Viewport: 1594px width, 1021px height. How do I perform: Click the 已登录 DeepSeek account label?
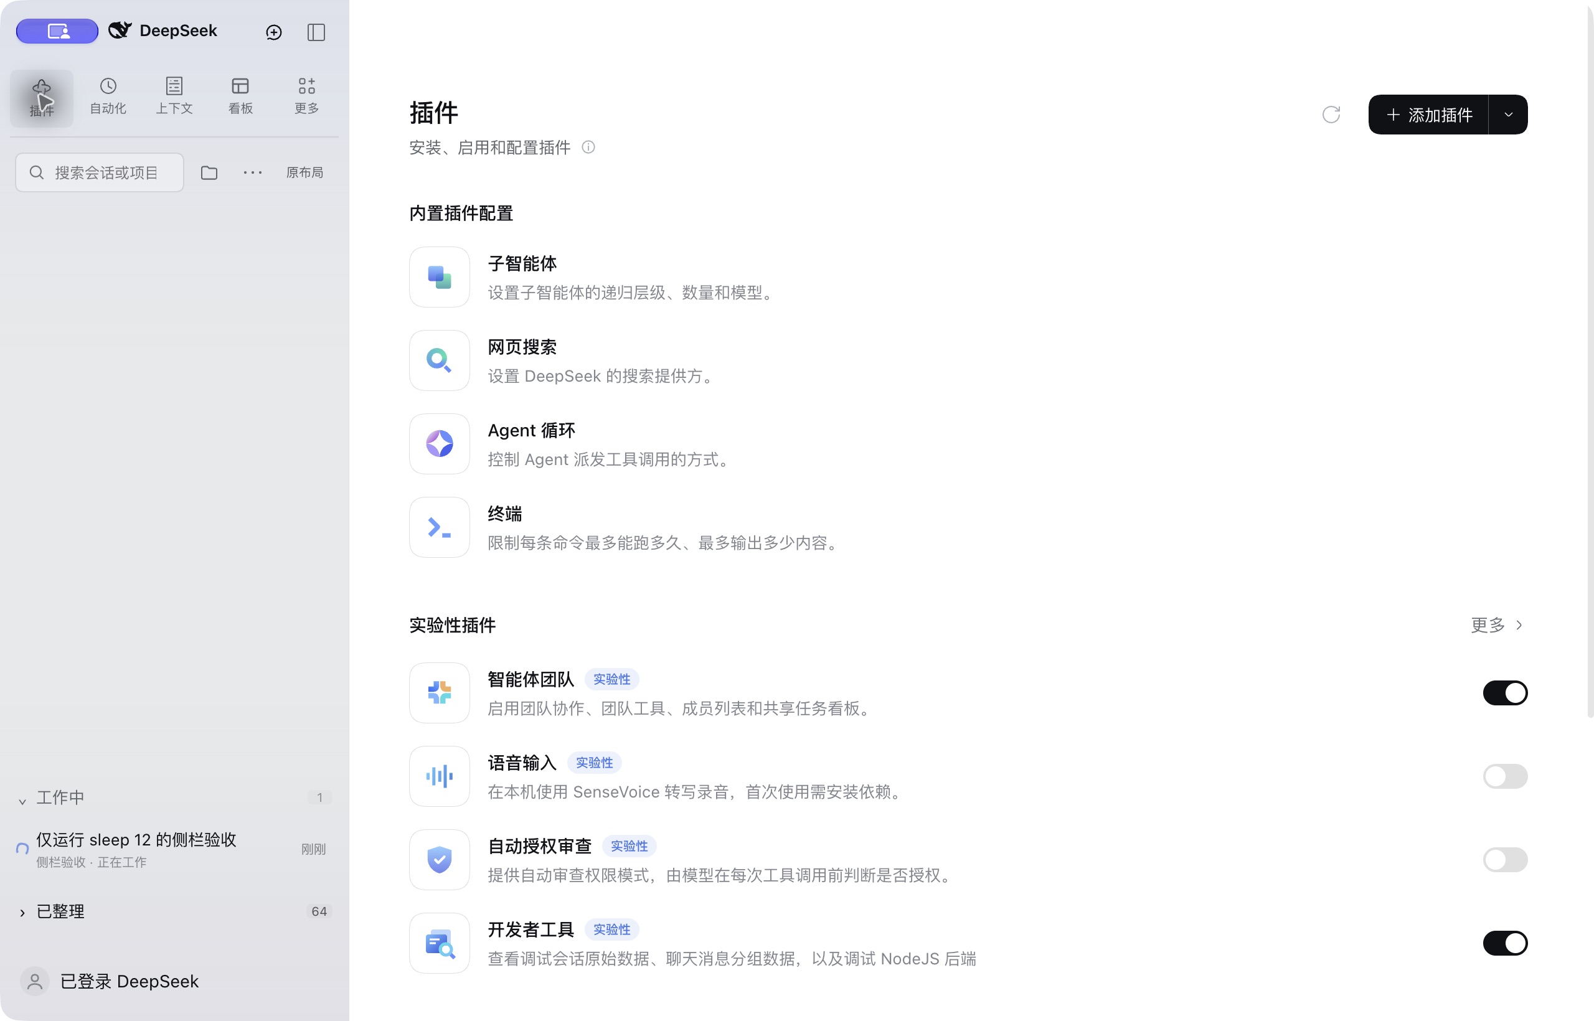[130, 981]
